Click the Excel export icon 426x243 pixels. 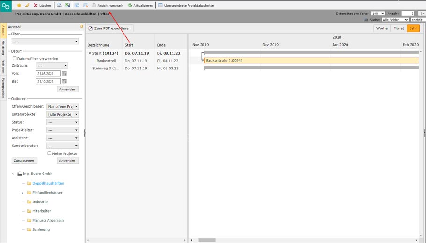(67, 5)
